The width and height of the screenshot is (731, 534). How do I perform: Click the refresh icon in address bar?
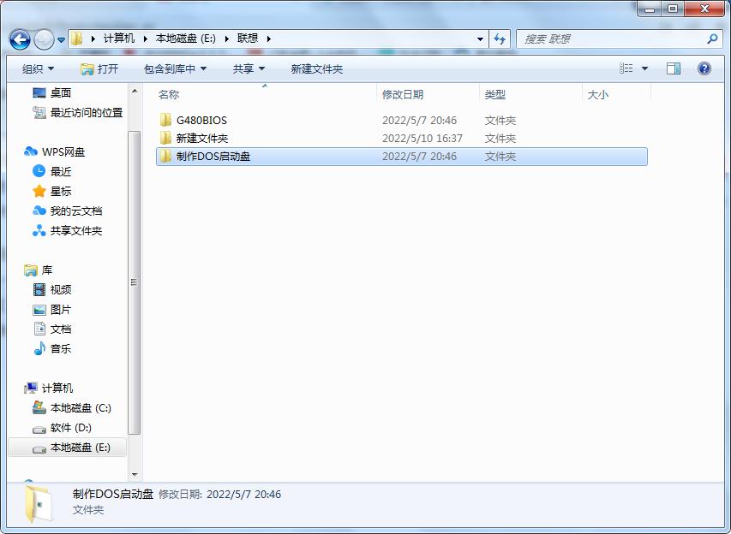[x=498, y=39]
